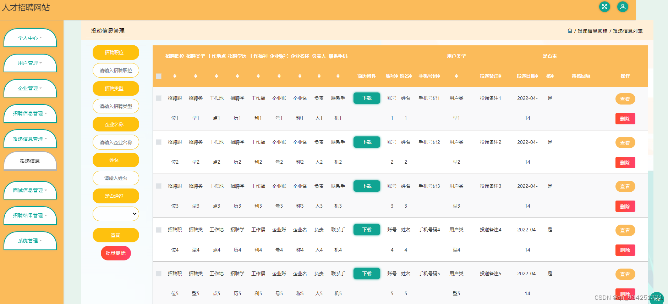Sort by the 招聘职位 column sort arrows
Screen dimensions: 668x304
coord(175,76)
